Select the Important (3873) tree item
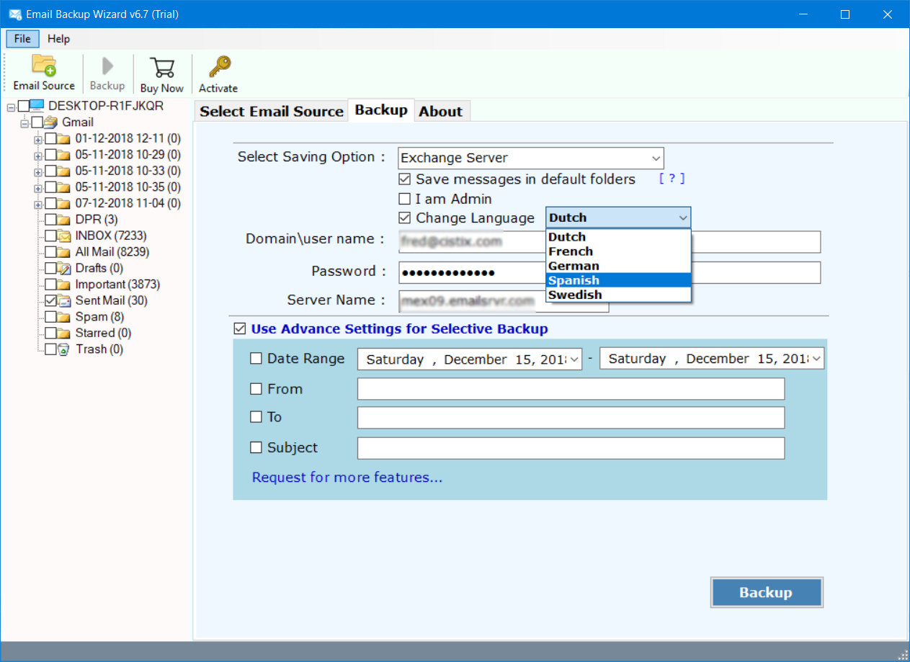Image resolution: width=910 pixels, height=662 pixels. click(117, 284)
